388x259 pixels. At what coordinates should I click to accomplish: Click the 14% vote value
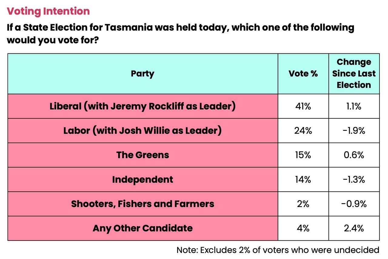click(x=303, y=179)
